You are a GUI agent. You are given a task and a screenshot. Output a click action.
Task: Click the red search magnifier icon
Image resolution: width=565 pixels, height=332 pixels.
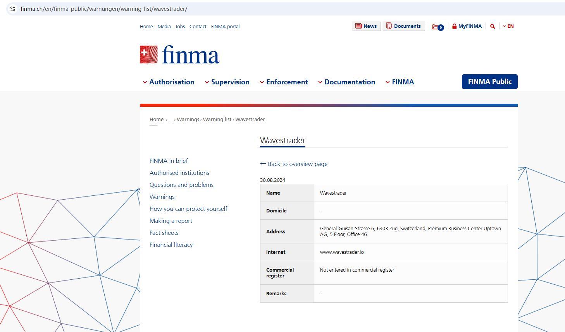493,26
